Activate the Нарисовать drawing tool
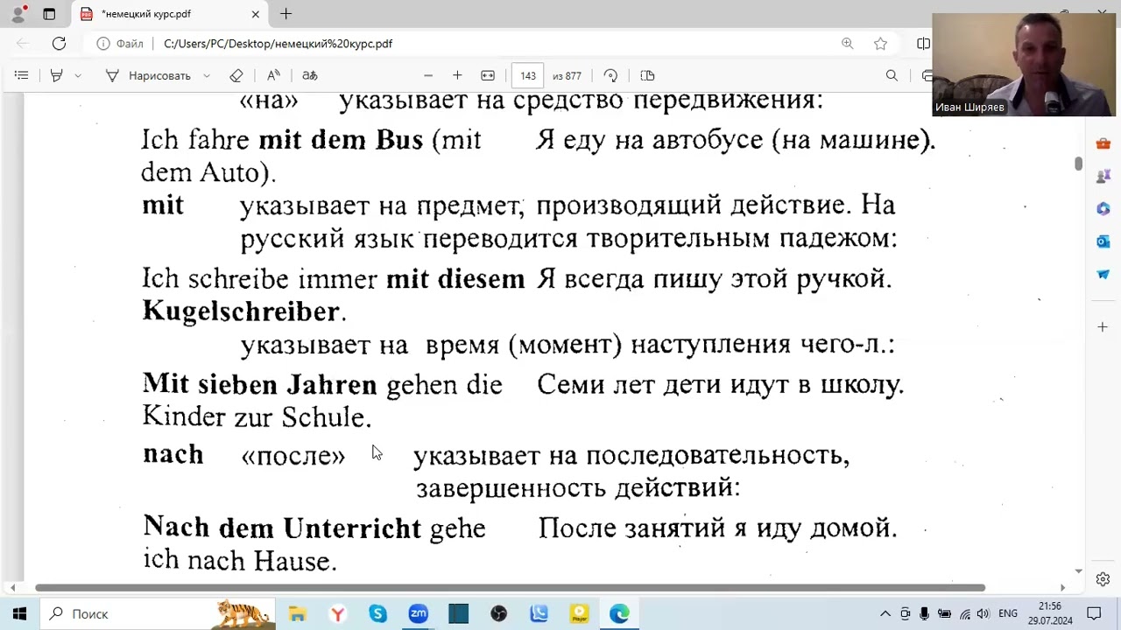This screenshot has height=630, width=1121. (148, 75)
